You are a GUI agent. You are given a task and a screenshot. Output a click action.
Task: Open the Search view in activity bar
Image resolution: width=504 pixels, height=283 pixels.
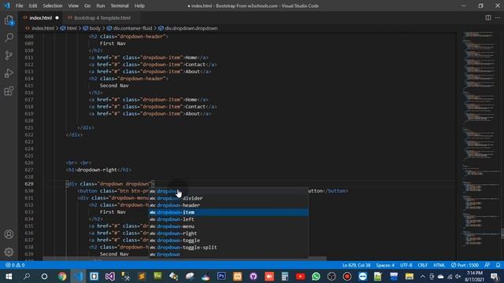click(x=9, y=38)
